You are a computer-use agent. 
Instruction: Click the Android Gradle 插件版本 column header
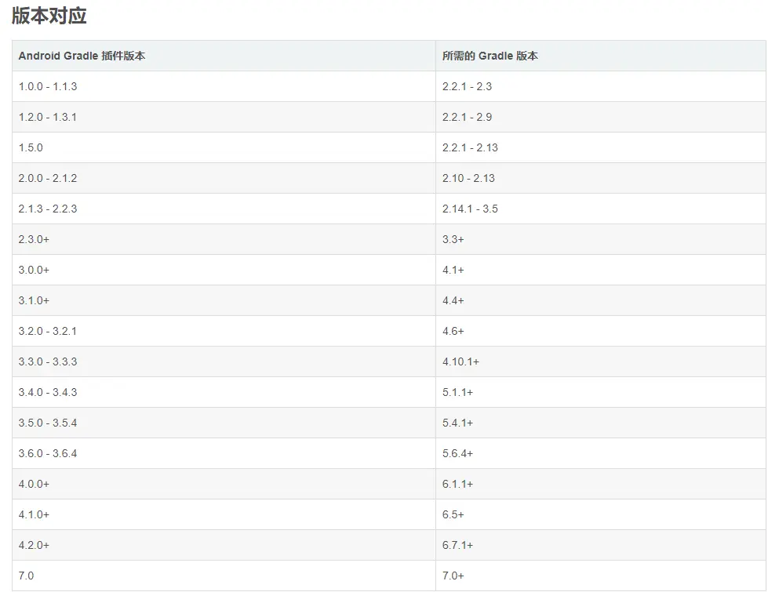click(82, 56)
